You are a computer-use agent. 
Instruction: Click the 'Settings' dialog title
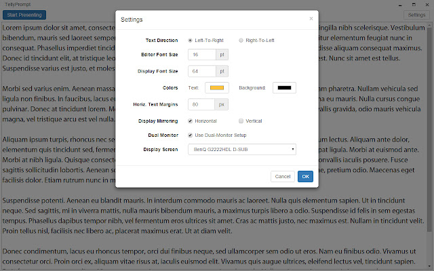[132, 20]
